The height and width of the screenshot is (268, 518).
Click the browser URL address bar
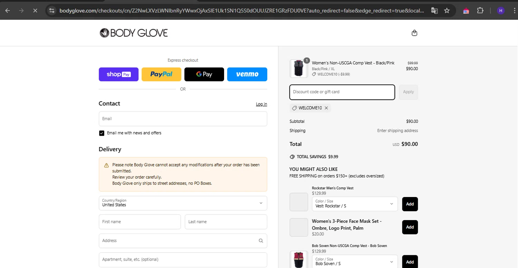click(242, 11)
